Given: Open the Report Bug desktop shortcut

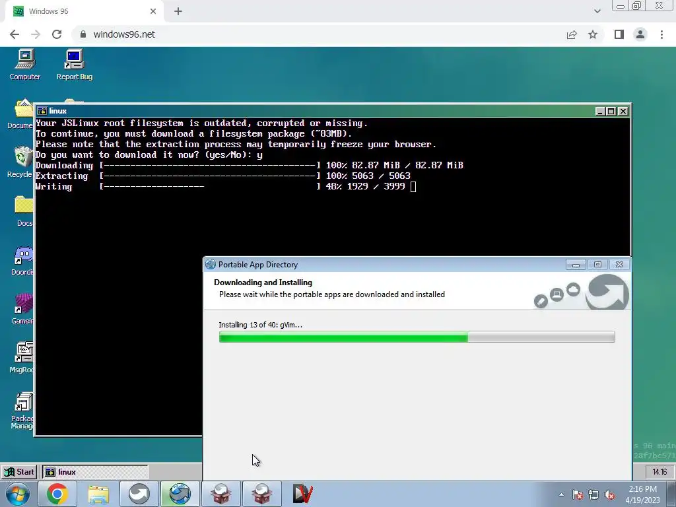Looking at the screenshot, I should [74, 65].
